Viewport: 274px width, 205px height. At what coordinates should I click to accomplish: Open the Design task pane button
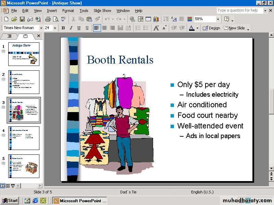pyautogui.click(x=211, y=28)
